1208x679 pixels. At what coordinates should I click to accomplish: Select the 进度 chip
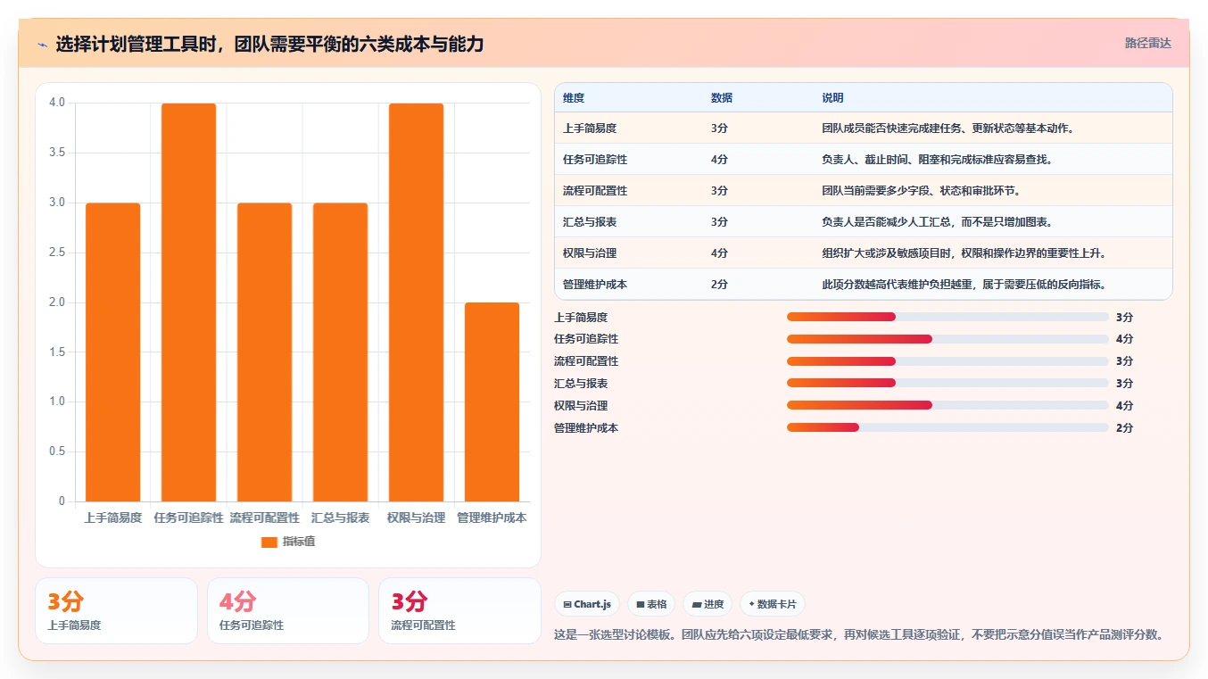(707, 604)
